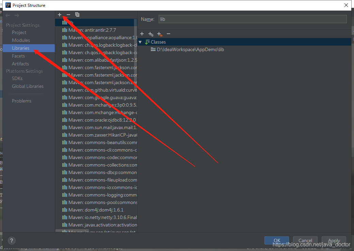Select path D:\IdeaWorkspace\AppDemo\lib
This screenshot has height=251, width=354.
click(x=190, y=49)
